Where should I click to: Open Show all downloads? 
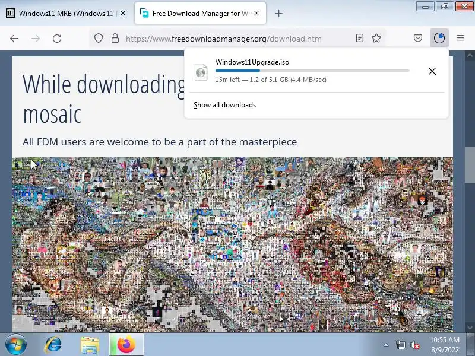point(225,105)
